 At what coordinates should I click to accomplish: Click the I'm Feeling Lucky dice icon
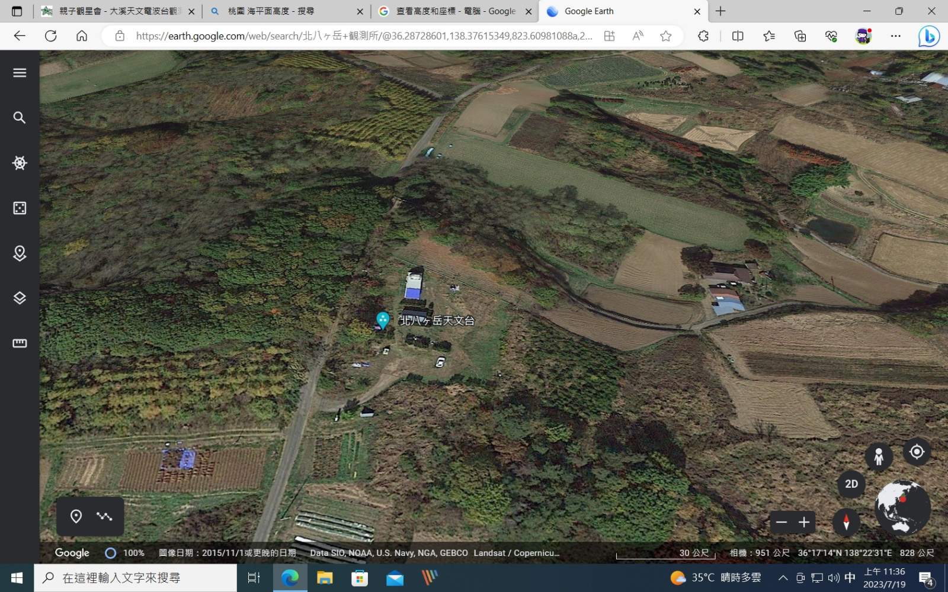(20, 208)
